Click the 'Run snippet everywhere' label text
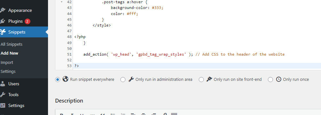321x115 pixels. coord(92,80)
